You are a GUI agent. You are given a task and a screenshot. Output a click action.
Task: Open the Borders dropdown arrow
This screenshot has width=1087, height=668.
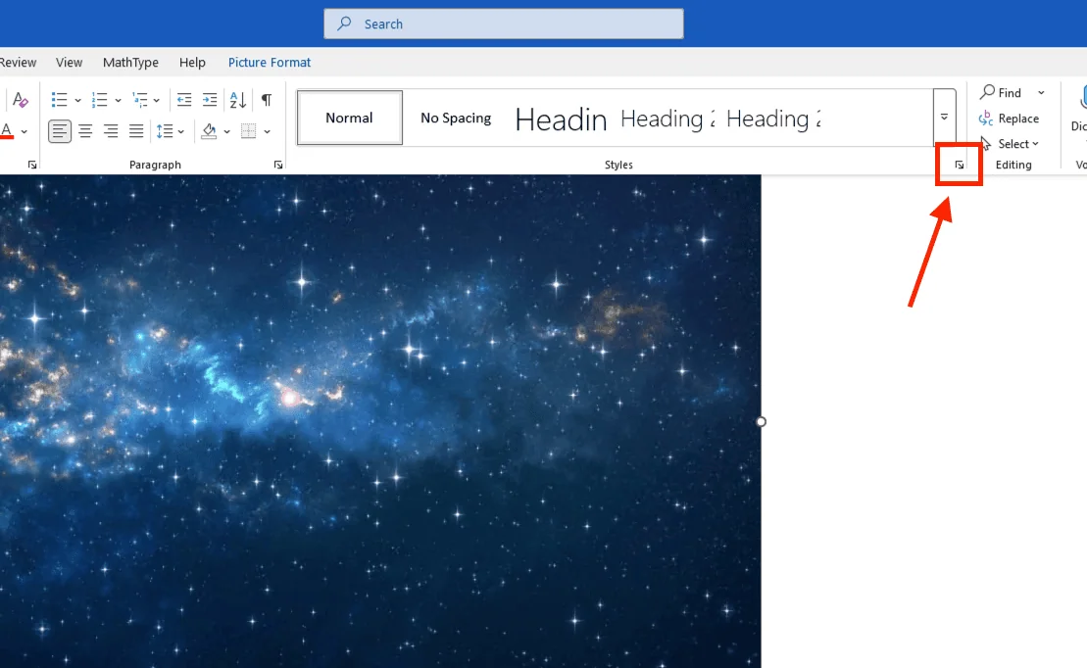pyautogui.click(x=267, y=131)
